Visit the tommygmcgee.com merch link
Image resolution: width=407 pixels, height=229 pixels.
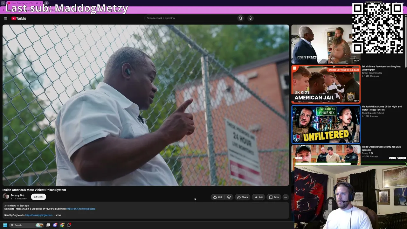[39, 215]
